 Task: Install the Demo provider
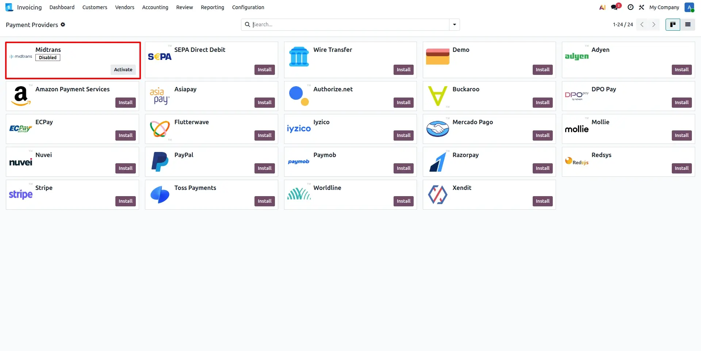coord(543,70)
